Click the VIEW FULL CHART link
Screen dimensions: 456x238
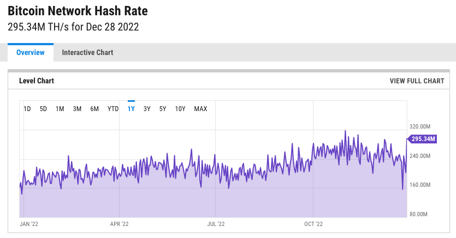click(x=417, y=81)
